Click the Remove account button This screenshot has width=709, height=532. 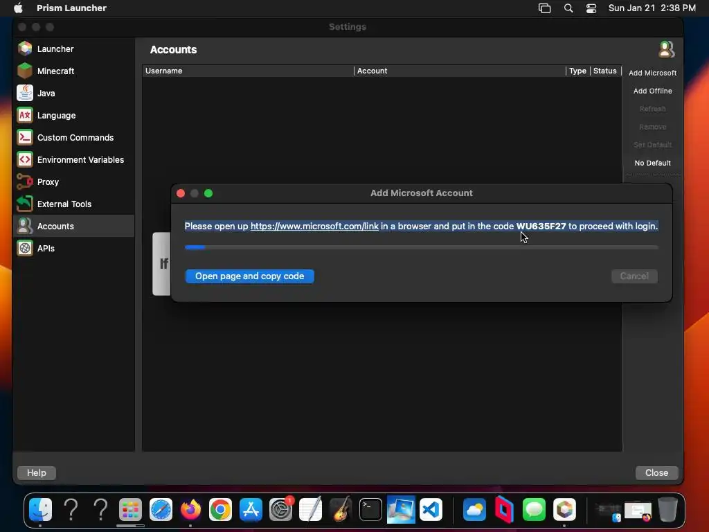[652, 127]
